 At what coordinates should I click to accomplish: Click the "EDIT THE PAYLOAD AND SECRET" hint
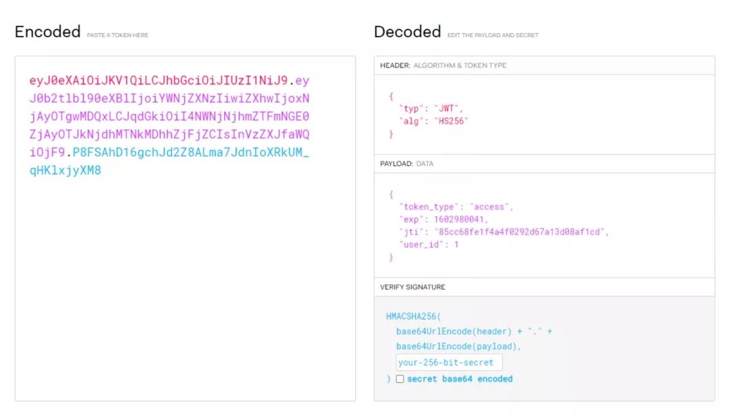(x=493, y=35)
